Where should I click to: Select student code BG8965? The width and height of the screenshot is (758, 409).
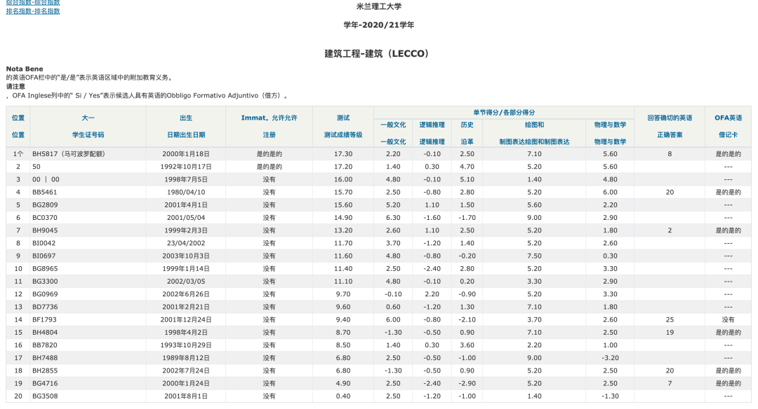pos(45,269)
